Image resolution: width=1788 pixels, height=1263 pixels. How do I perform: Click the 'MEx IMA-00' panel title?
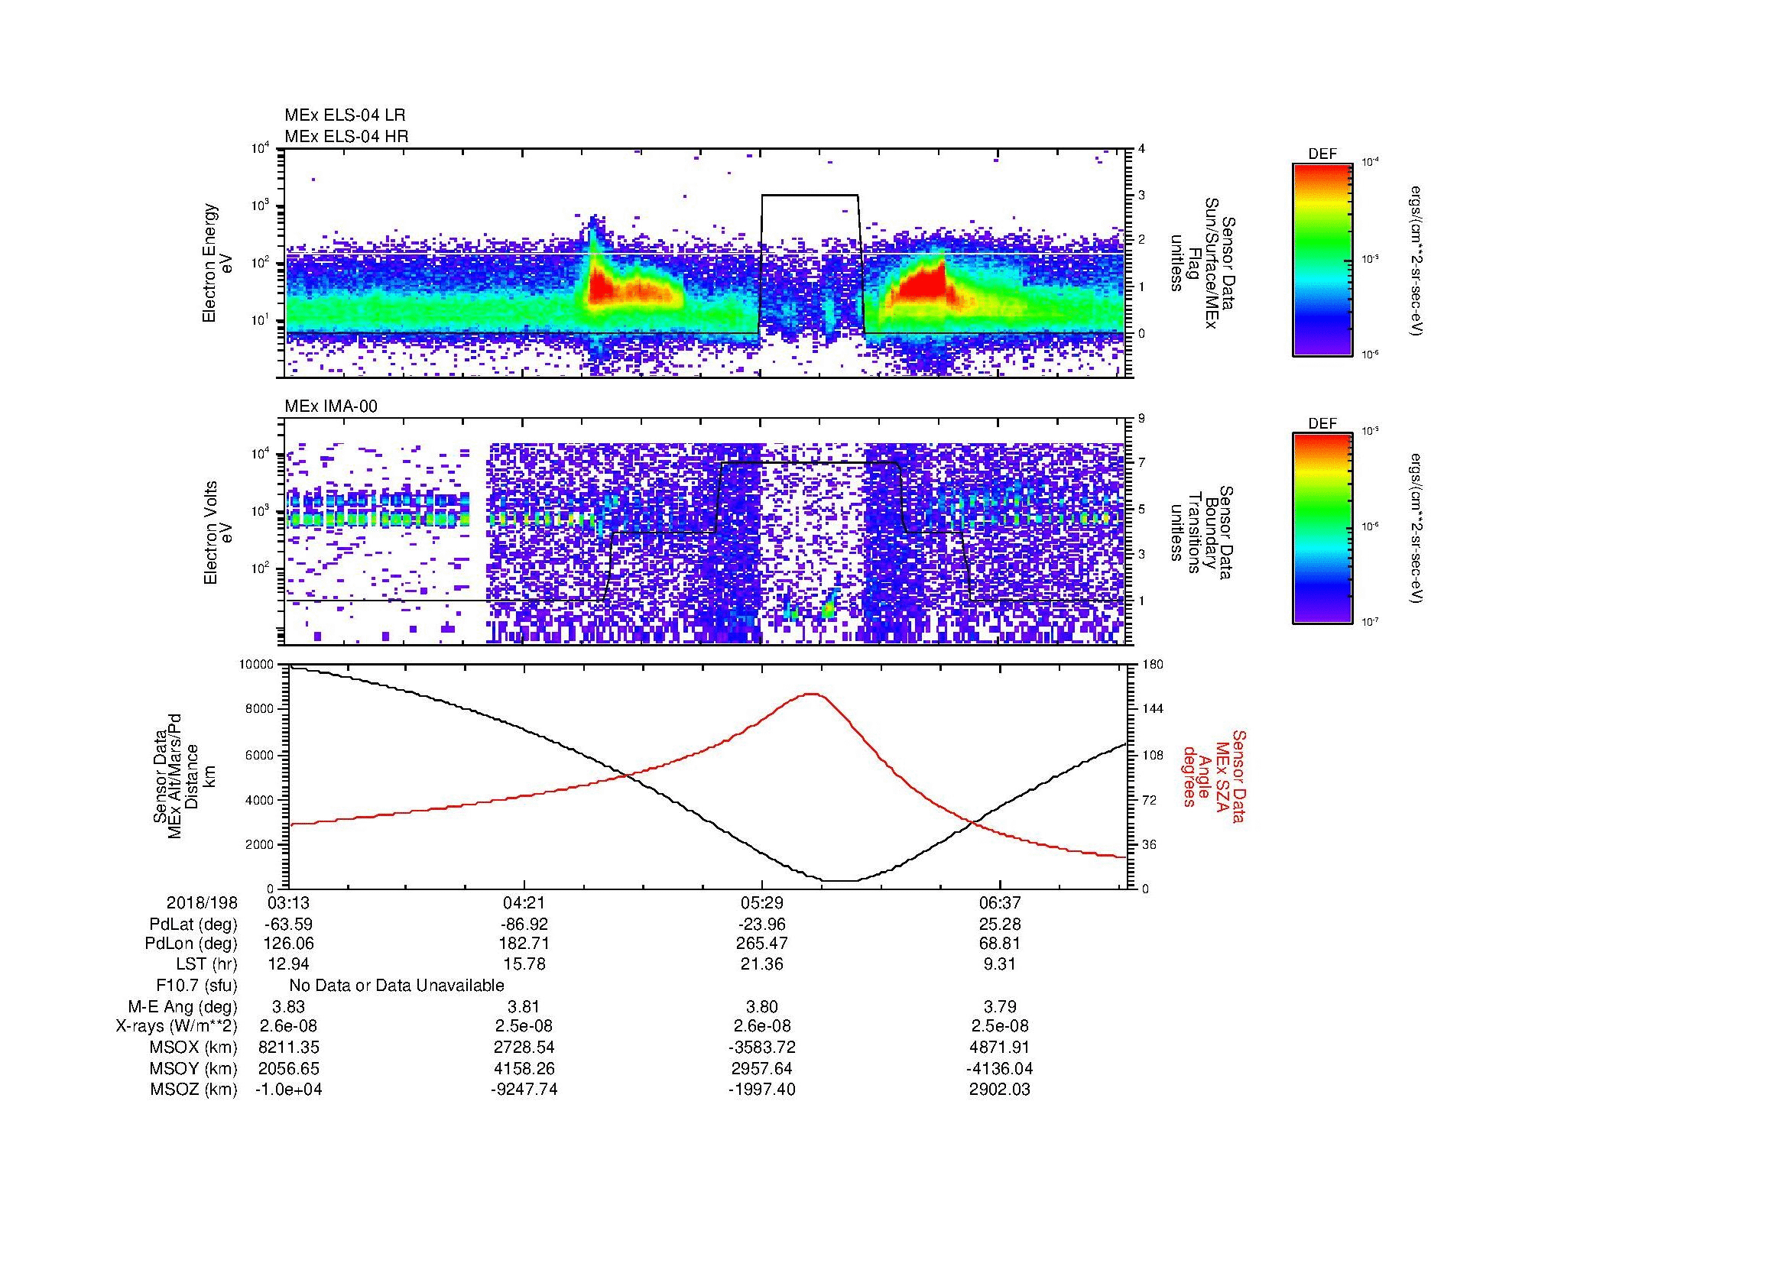tap(331, 406)
